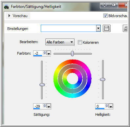Viewport: 130px width, 127px height.
Task: Click the vertical Sättigung slider handle
Action: (42, 85)
